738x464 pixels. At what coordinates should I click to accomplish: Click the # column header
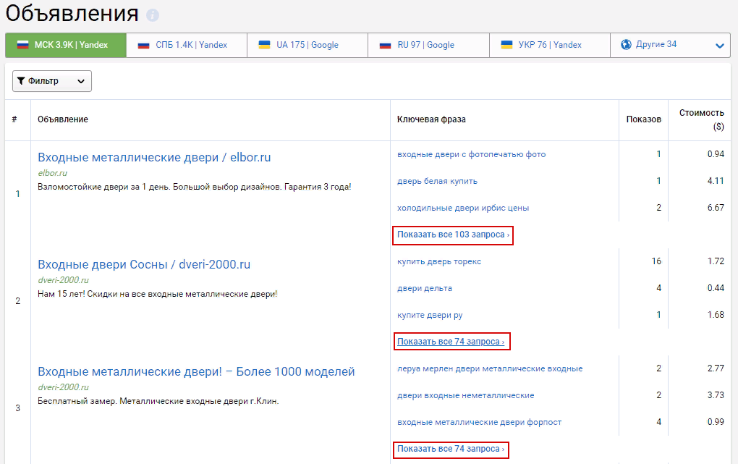14,119
